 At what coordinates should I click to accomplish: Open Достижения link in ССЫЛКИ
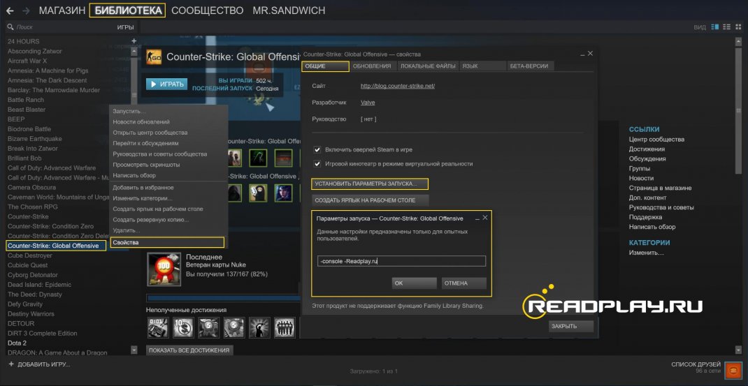[647, 149]
